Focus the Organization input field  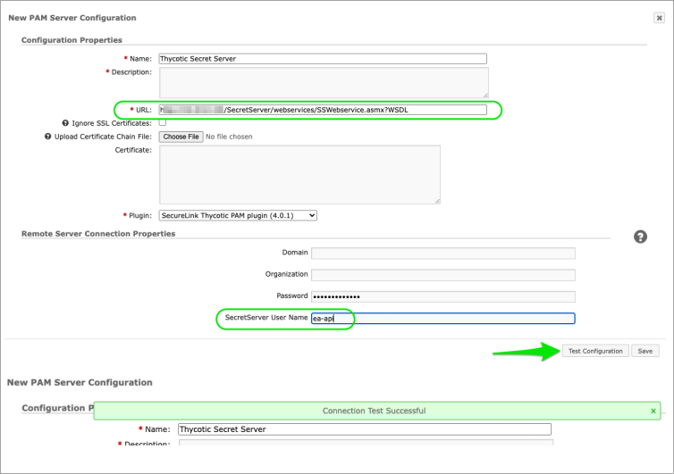tap(442, 274)
